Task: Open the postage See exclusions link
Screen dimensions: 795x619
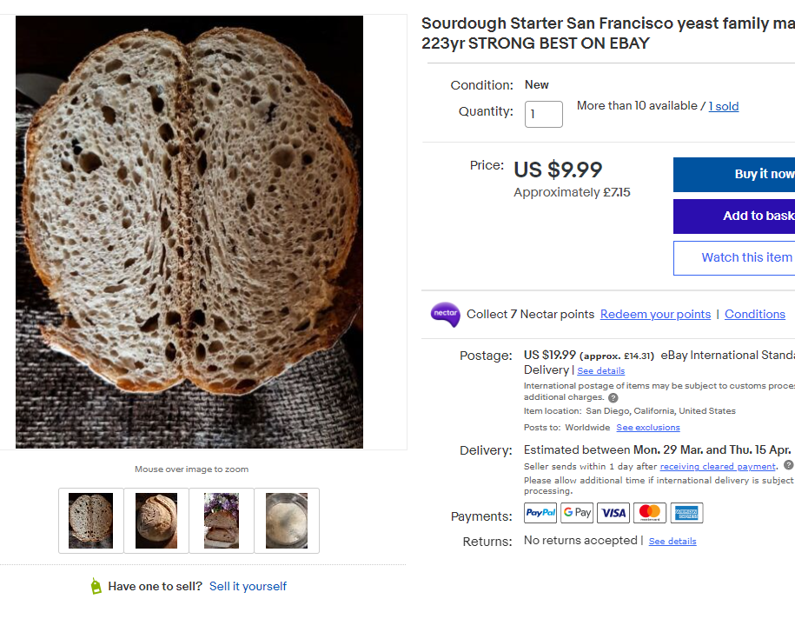Action: coord(648,427)
